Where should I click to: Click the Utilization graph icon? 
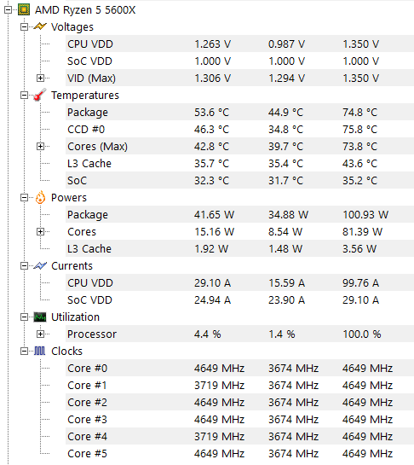point(40,317)
